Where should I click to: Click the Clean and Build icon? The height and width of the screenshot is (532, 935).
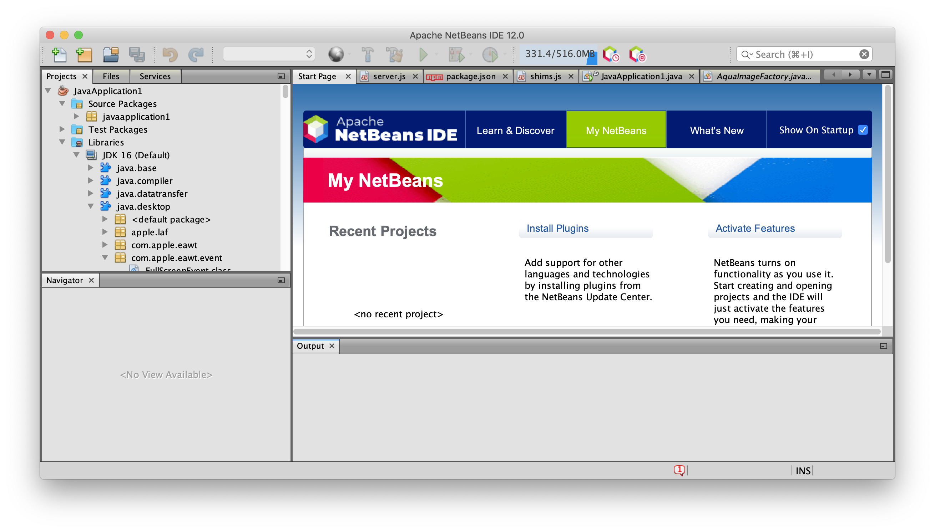pos(395,55)
